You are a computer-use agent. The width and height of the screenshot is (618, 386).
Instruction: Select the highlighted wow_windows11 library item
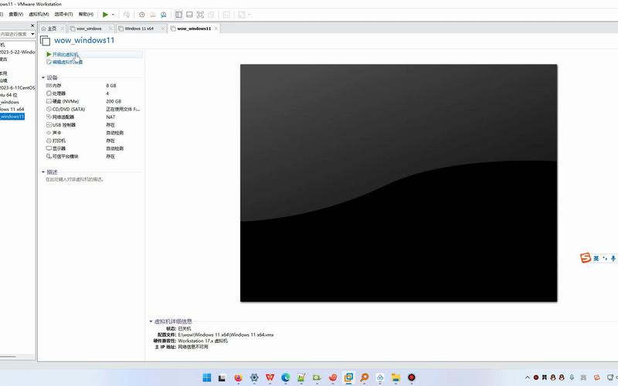point(12,117)
